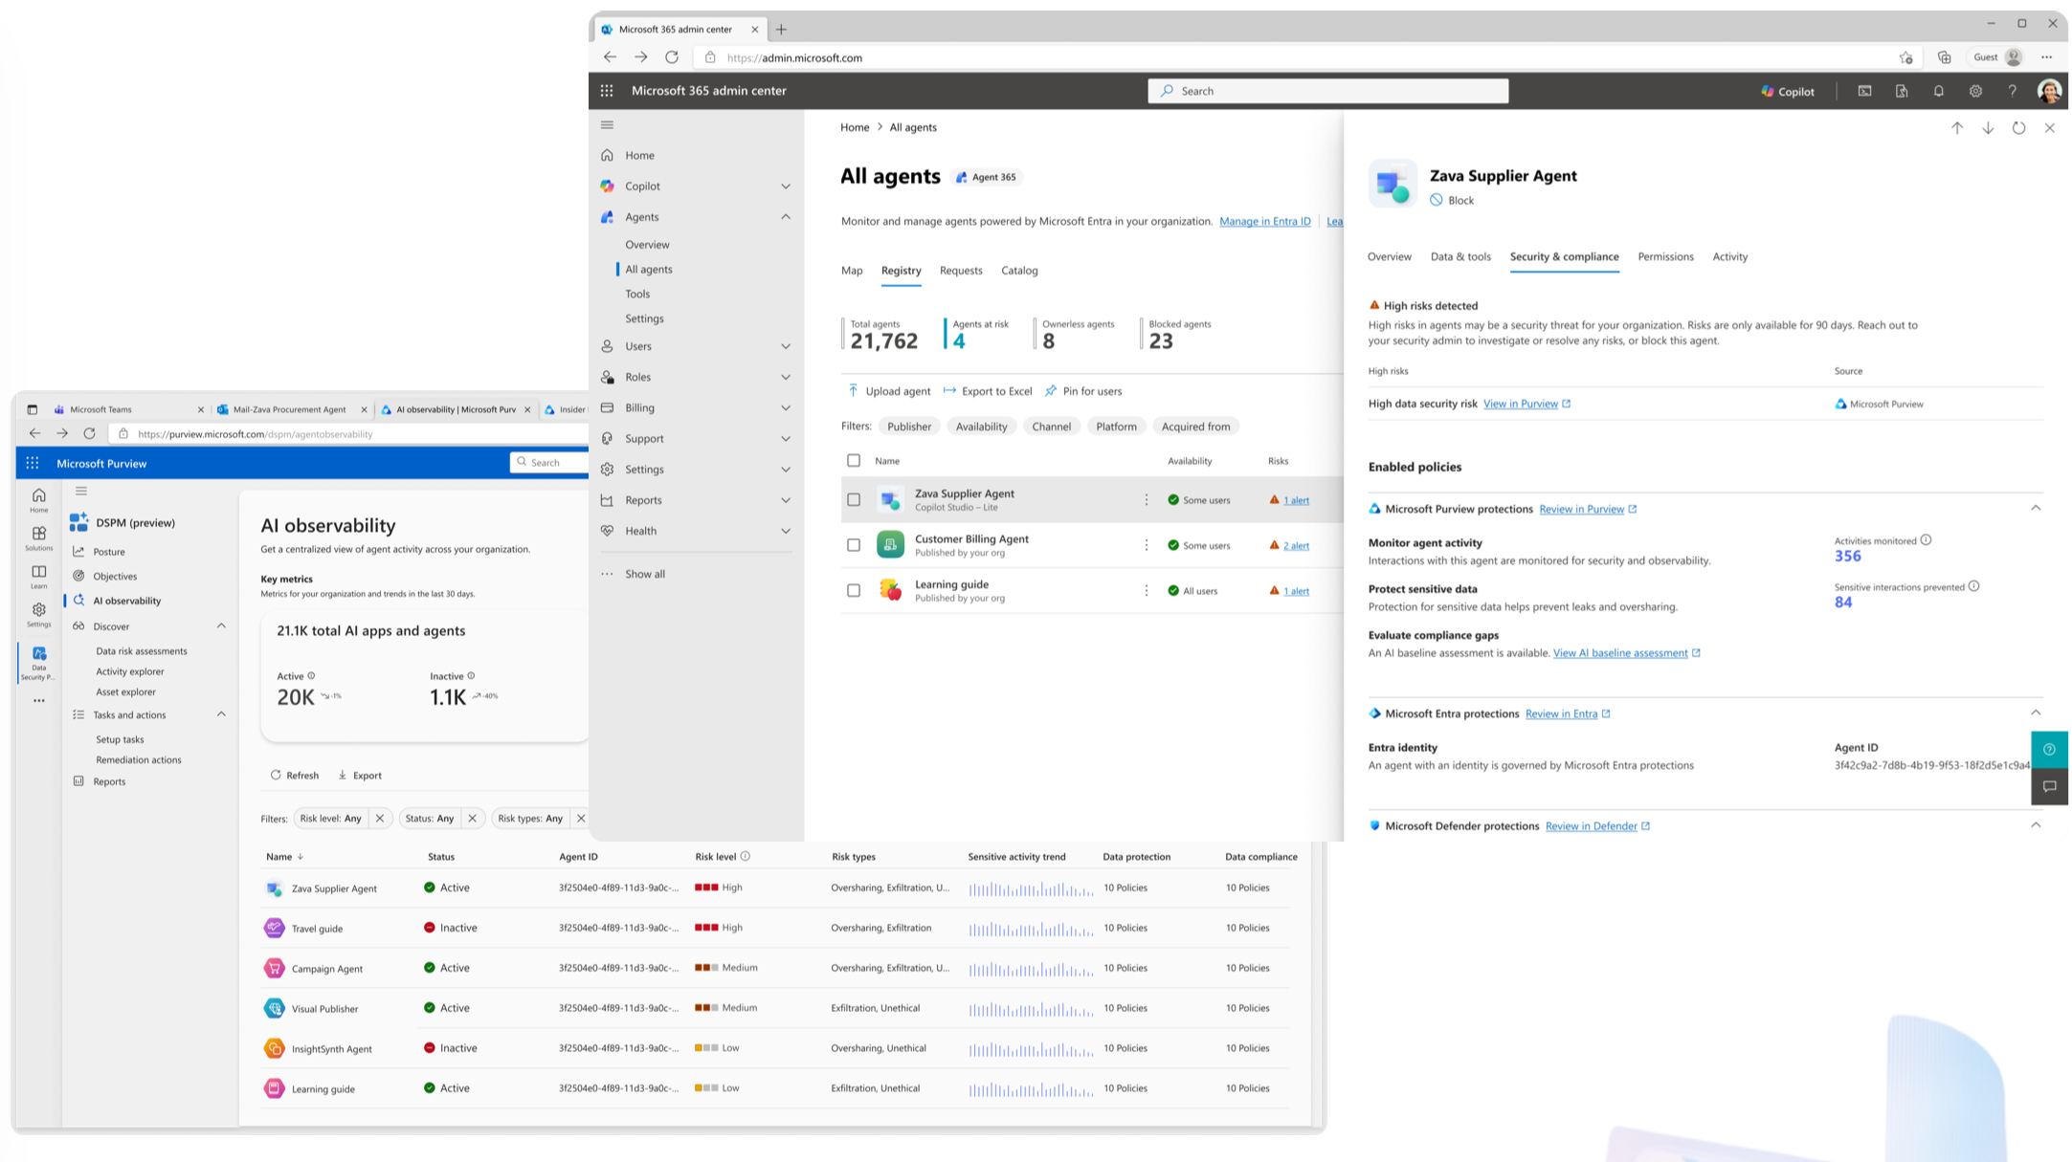Screen dimensions: 2072x1162
Task: Open more actions for Zava Supplier Agent row
Action: coord(1146,500)
